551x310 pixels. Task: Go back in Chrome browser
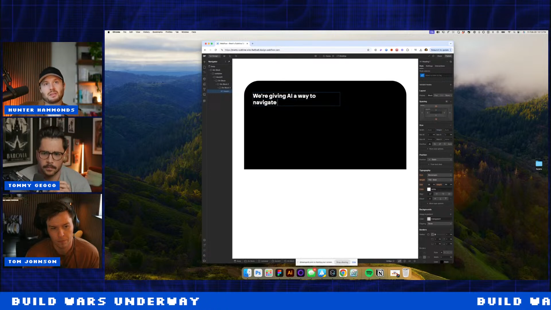(205, 50)
